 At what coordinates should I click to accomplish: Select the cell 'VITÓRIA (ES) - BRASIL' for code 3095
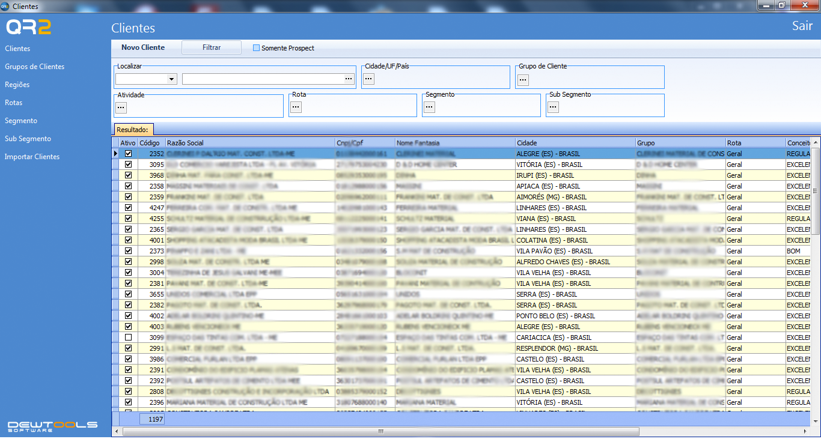pos(575,165)
